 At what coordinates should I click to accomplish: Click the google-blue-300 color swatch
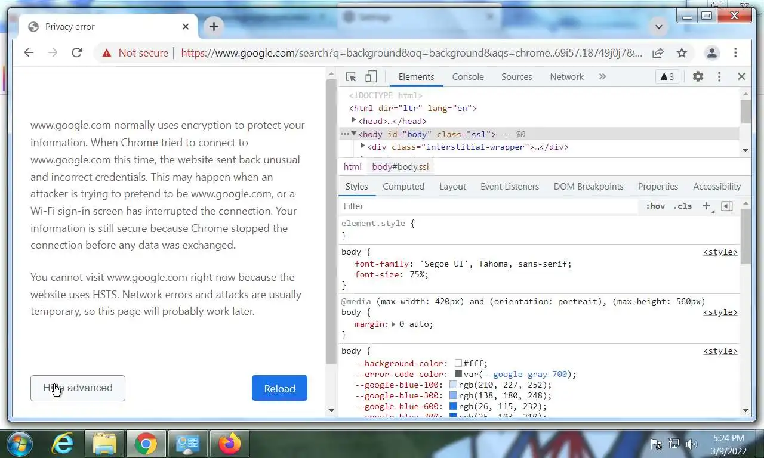[454, 395]
